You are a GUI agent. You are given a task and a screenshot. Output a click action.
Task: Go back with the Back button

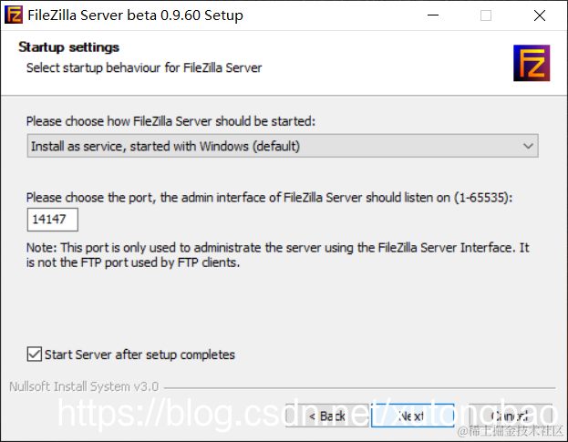click(327, 416)
